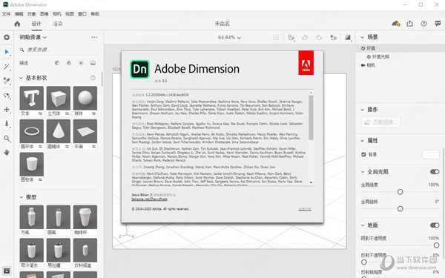Image resolution: width=445 pixels, height=278 pixels.
Task: Open the 编辑 menu
Action: [19, 14]
